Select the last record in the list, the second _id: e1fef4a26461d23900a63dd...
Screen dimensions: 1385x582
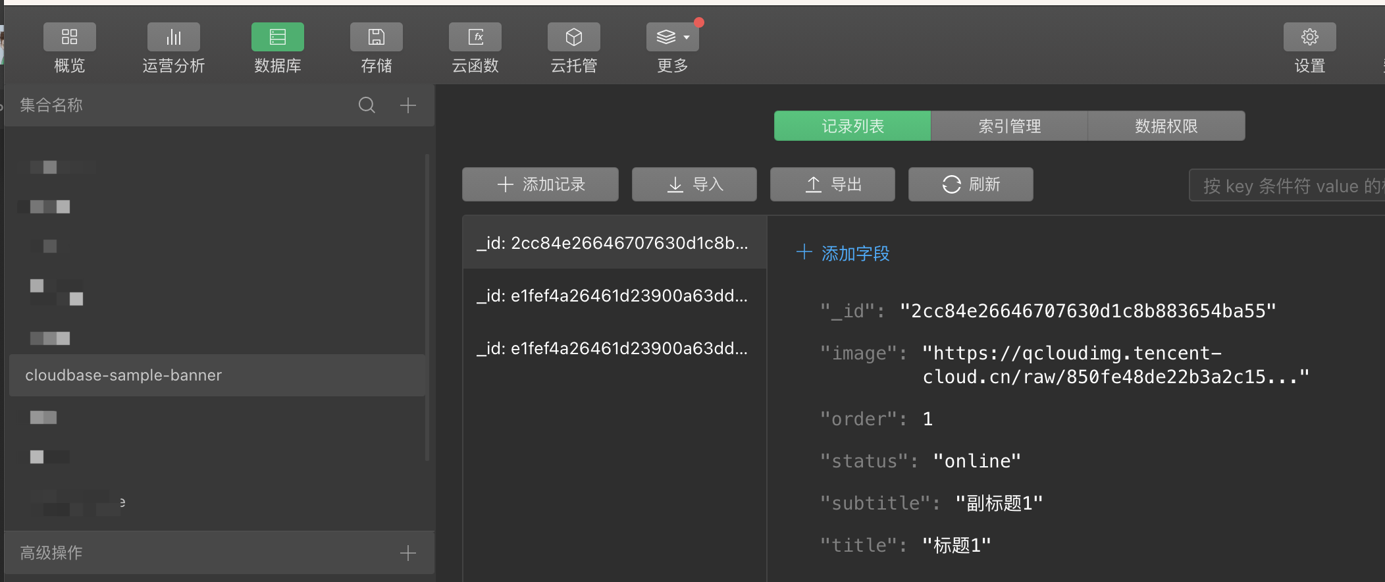pyautogui.click(x=614, y=348)
